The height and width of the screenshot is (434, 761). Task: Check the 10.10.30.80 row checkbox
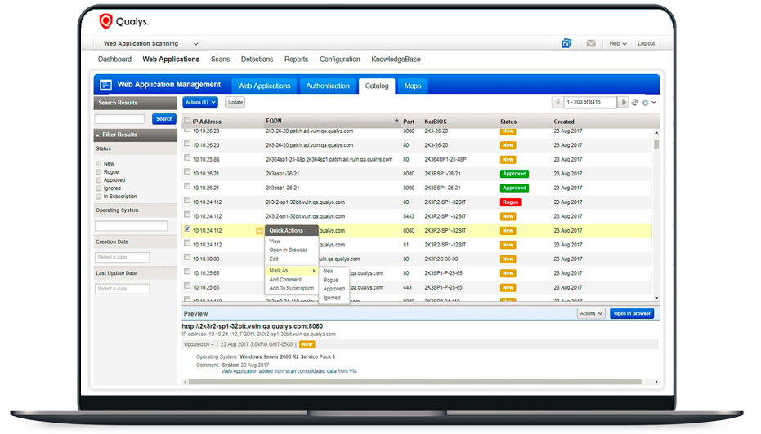[187, 258]
